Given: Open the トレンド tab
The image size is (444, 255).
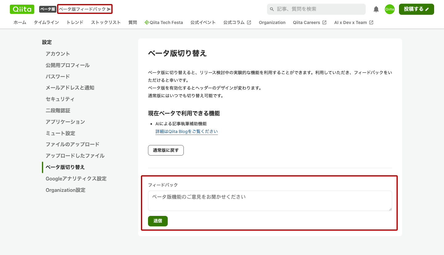Looking at the screenshot, I should [x=75, y=22].
